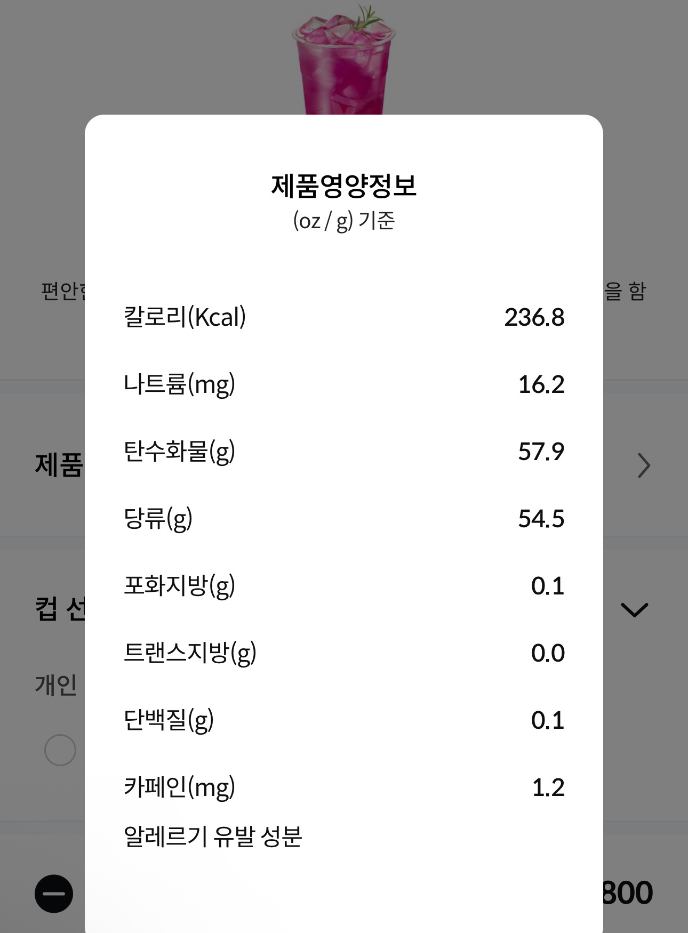Click the price ending in 800

point(627,893)
